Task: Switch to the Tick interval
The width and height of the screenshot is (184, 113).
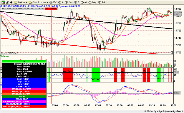Action: tap(102, 2)
